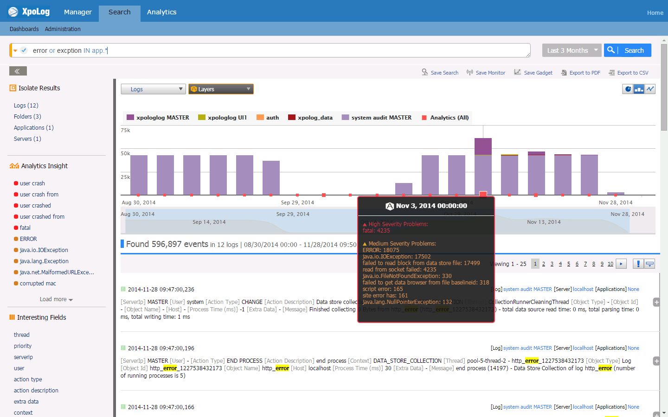The height and width of the screenshot is (417, 668).
Task: Open the Dashboards menu
Action: (x=24, y=29)
